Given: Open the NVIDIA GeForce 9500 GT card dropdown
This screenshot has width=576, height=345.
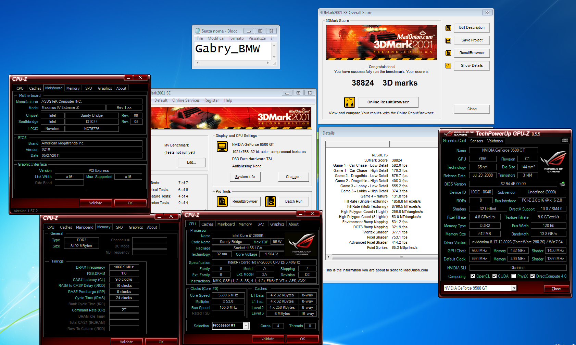Looking at the screenshot, I should coord(514,288).
